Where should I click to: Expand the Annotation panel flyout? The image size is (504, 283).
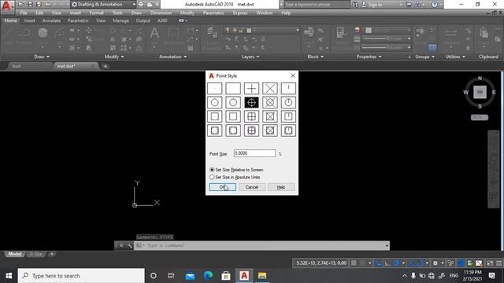coord(173,57)
